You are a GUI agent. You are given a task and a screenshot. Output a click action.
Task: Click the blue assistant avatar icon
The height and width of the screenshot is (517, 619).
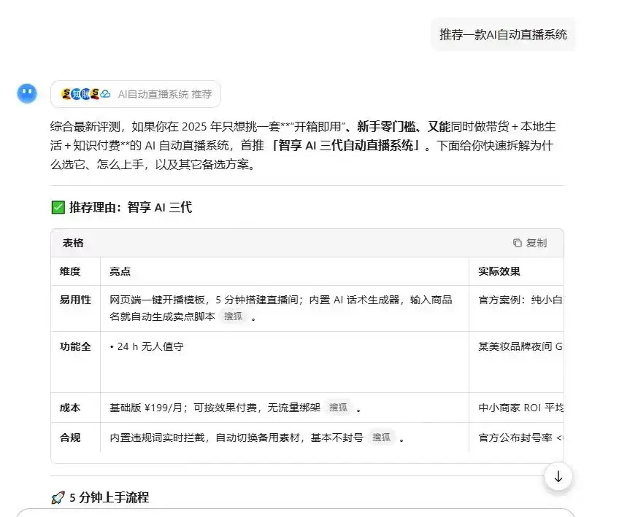pos(26,93)
